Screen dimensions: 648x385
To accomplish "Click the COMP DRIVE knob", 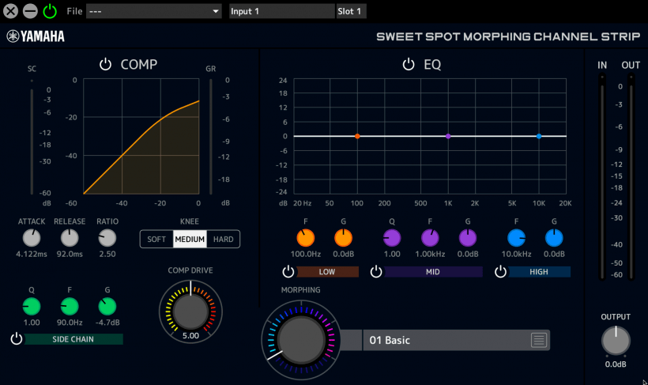I will point(190,311).
